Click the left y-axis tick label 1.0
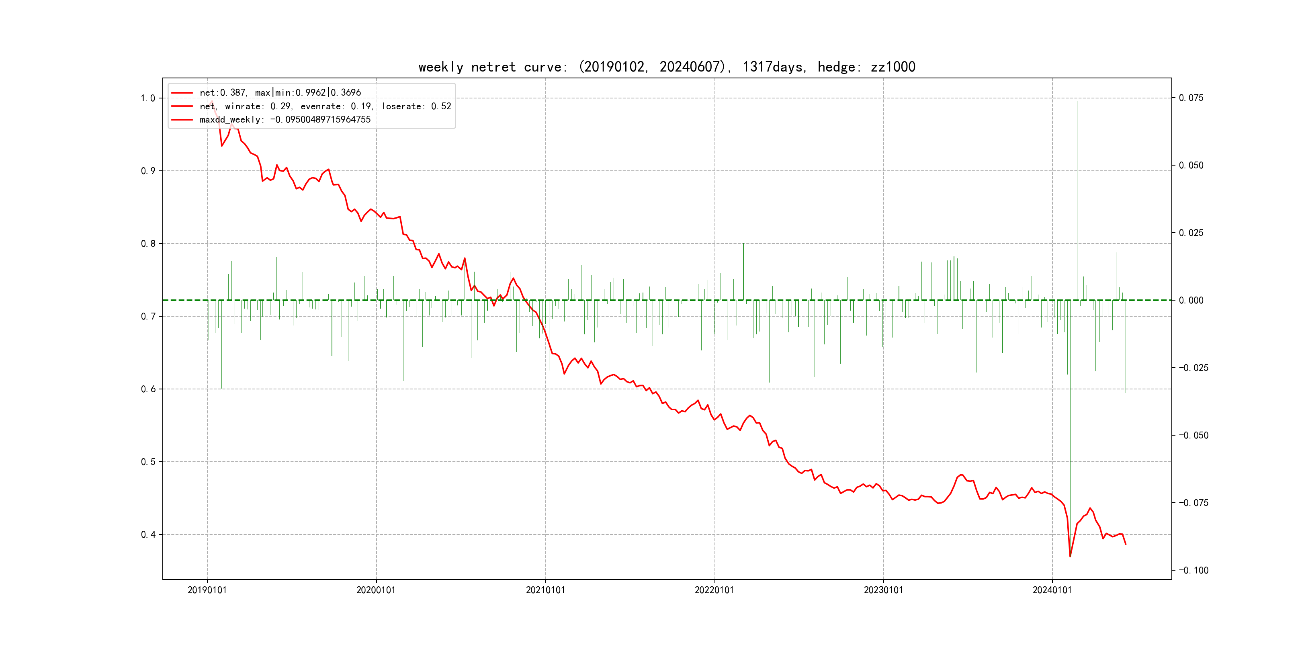The width and height of the screenshot is (1302, 651). coord(147,98)
